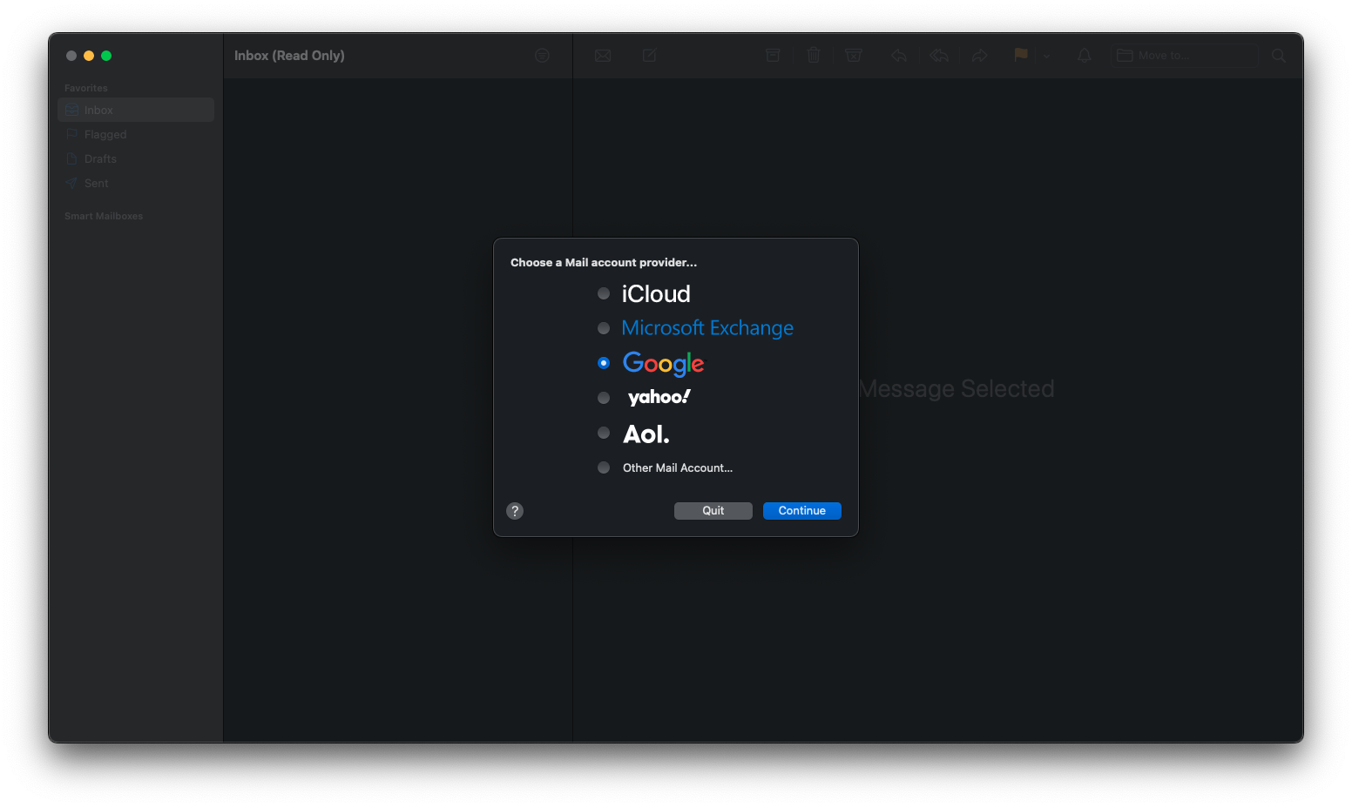The width and height of the screenshot is (1352, 807).
Task: Click the Google logo label
Action: tap(664, 364)
